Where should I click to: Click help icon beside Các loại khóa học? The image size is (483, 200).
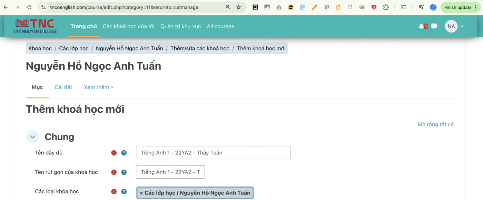coord(124,192)
